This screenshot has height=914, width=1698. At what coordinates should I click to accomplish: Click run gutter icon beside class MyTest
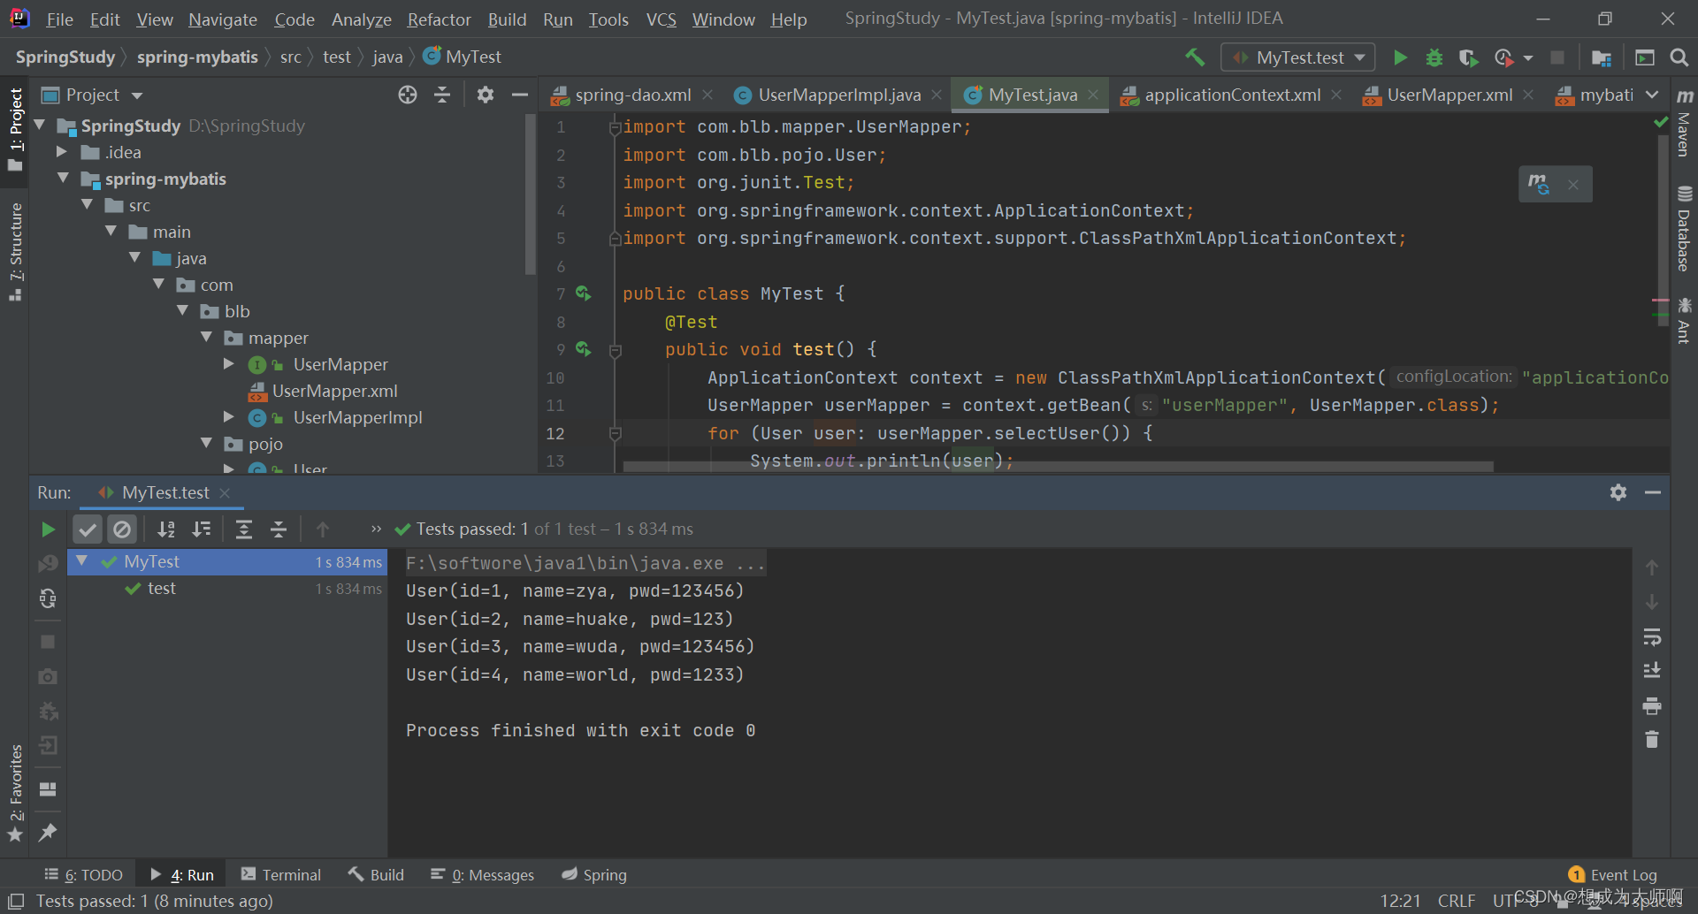point(584,293)
